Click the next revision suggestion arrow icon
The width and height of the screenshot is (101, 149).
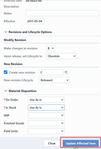(x=66, y=72)
